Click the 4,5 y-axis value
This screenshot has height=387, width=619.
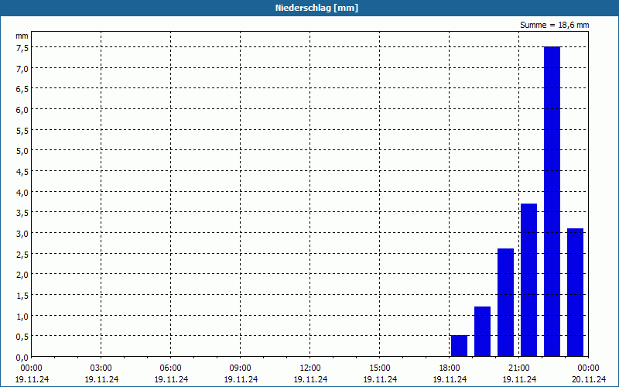click(x=22, y=172)
